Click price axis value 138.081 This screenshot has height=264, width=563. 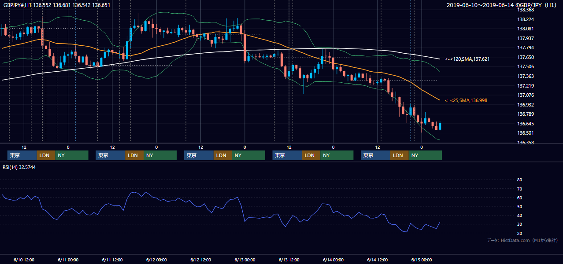(x=525, y=29)
